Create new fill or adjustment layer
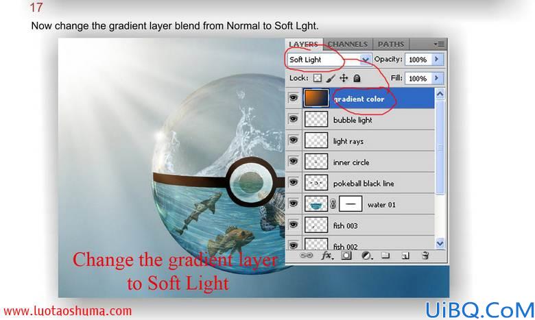535x320 pixels. point(366,256)
